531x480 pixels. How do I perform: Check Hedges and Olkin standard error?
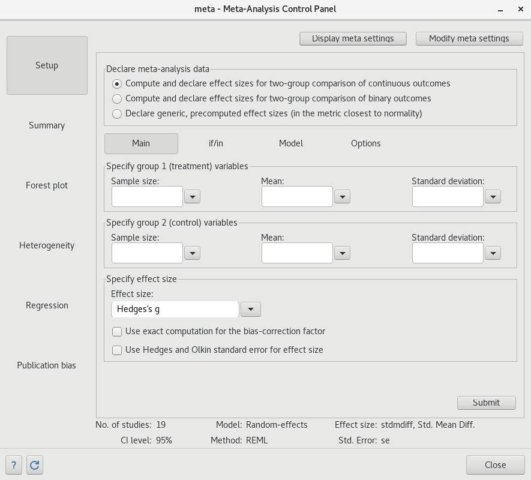pos(118,350)
